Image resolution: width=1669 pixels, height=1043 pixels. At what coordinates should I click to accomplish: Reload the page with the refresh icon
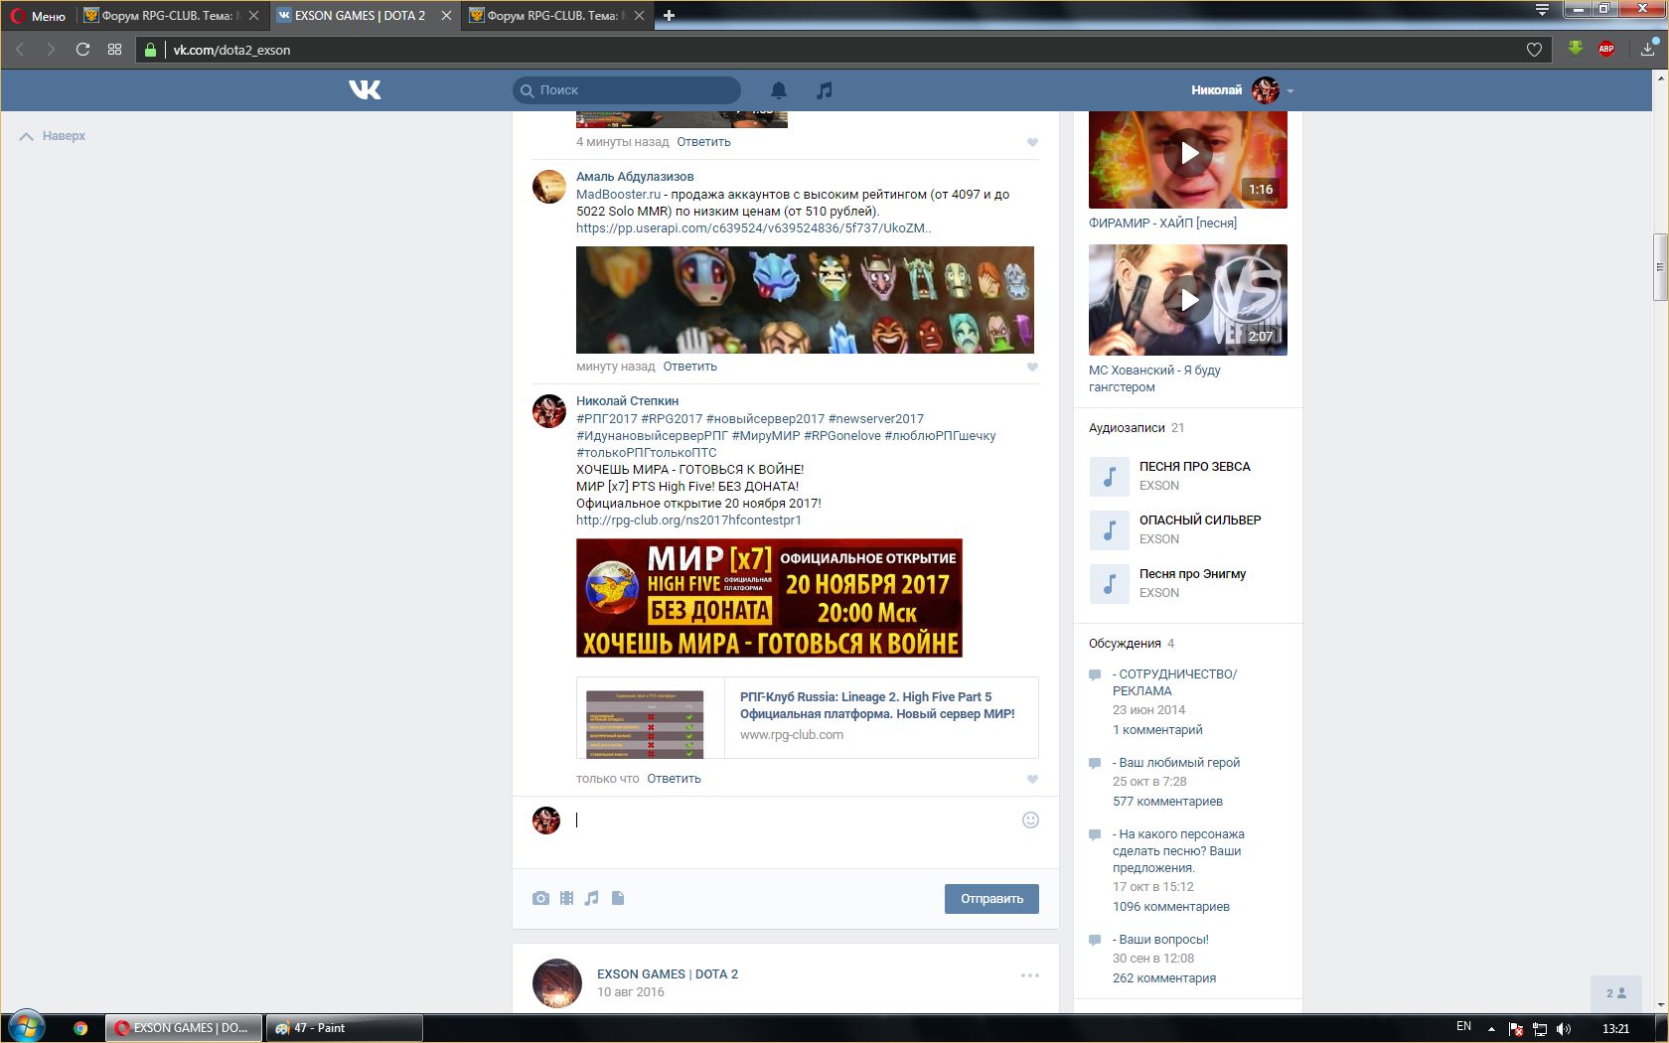(x=82, y=50)
